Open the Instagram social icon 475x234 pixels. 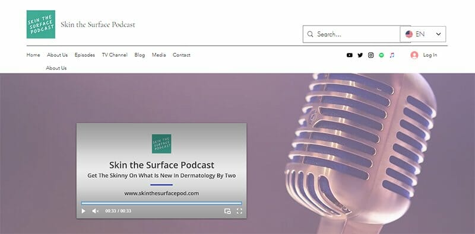tap(370, 55)
